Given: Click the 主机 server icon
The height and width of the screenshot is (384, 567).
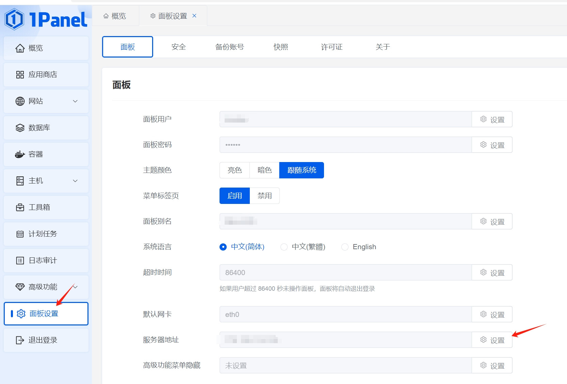Looking at the screenshot, I should [20, 181].
